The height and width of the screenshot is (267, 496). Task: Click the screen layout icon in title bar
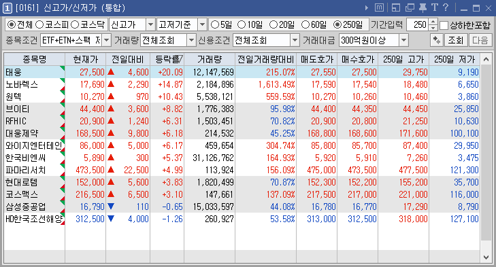click(x=396, y=7)
